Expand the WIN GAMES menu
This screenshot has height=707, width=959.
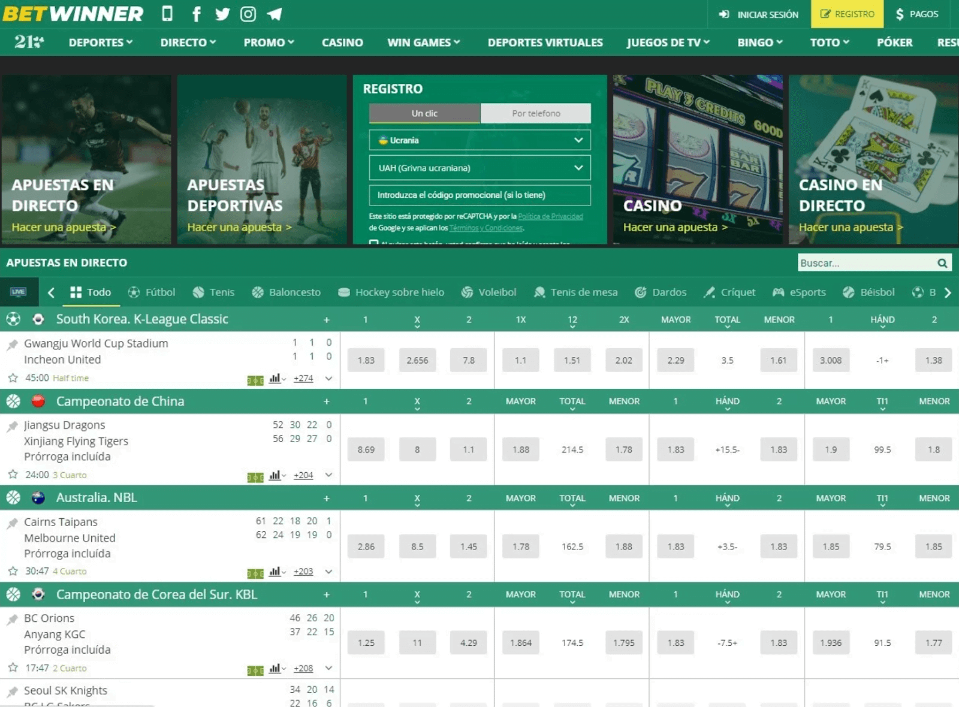(424, 43)
